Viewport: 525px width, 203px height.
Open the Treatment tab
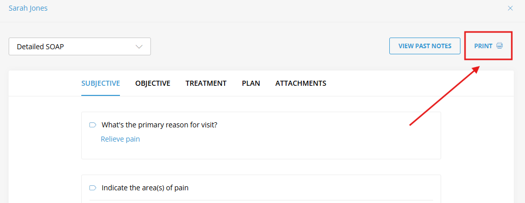pyautogui.click(x=206, y=83)
